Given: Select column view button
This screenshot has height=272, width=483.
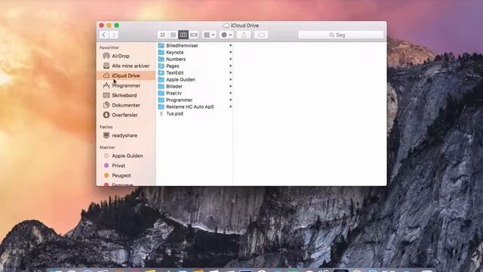Looking at the screenshot, I should click(x=183, y=35).
